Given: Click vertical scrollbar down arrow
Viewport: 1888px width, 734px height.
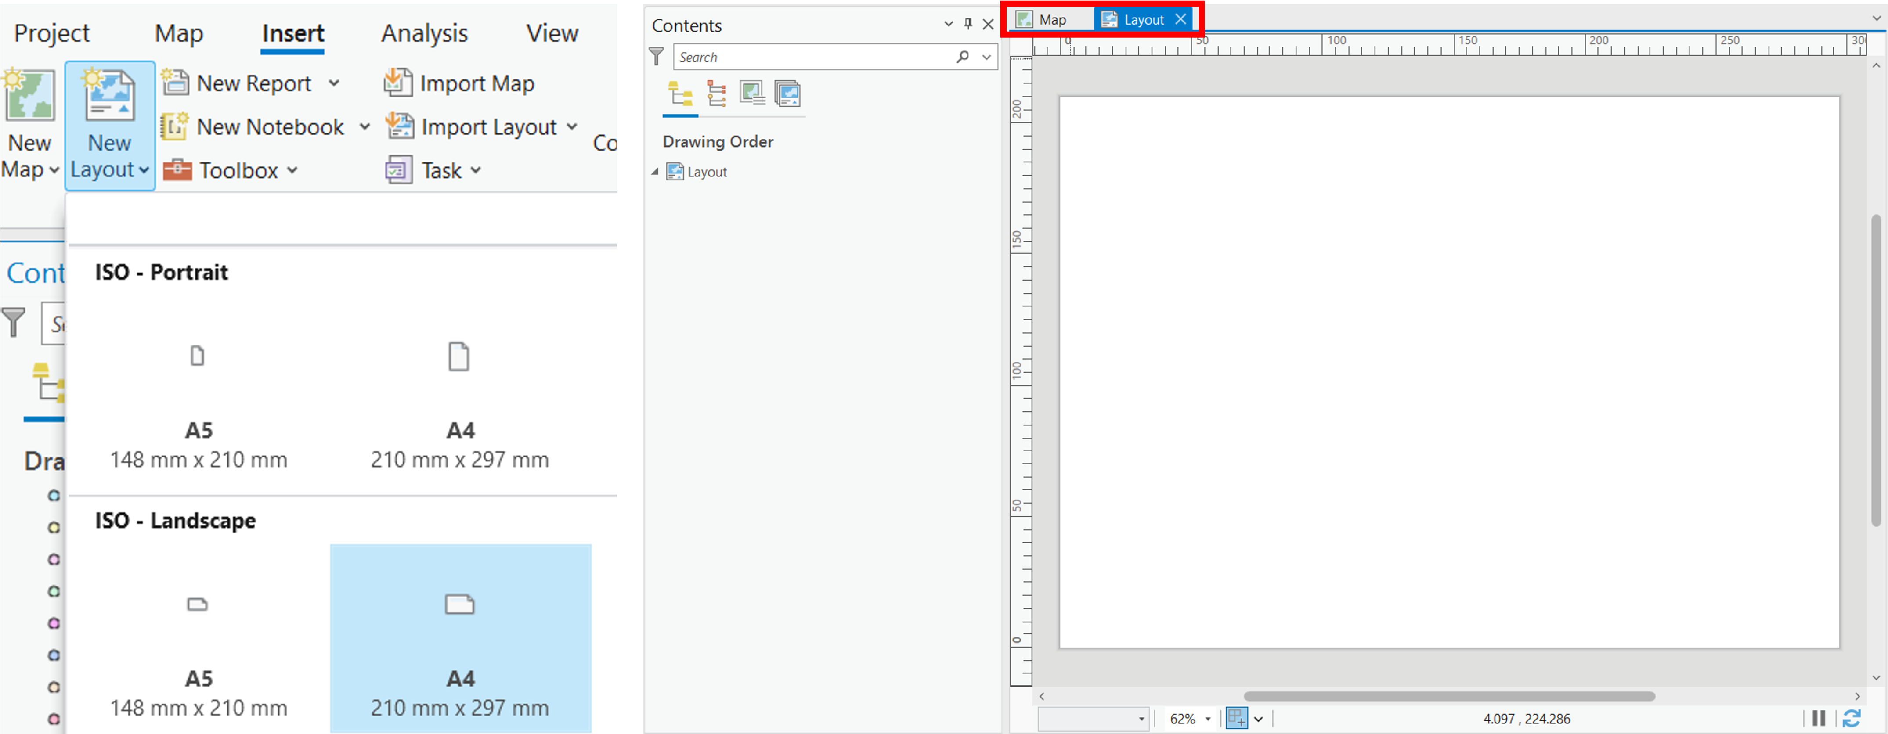Looking at the screenshot, I should coord(1876,678).
